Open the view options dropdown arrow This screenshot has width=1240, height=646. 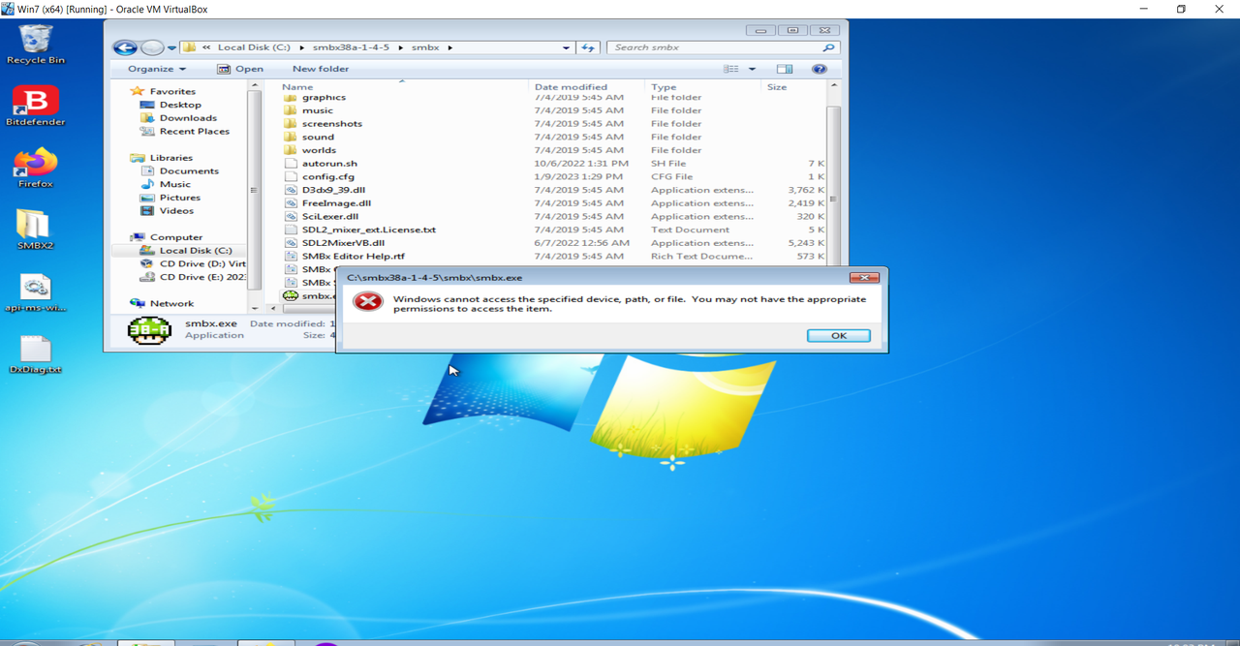752,69
